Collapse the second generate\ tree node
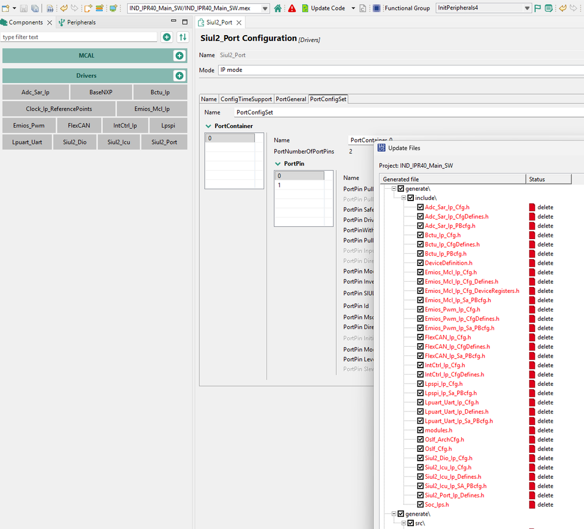 pos(393,514)
